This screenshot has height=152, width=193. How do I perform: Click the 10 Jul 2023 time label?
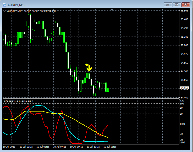pyautogui.click(x=9, y=147)
